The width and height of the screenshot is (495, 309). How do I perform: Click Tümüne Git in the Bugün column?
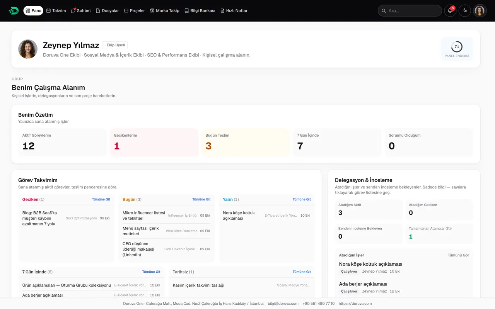pyautogui.click(x=201, y=199)
